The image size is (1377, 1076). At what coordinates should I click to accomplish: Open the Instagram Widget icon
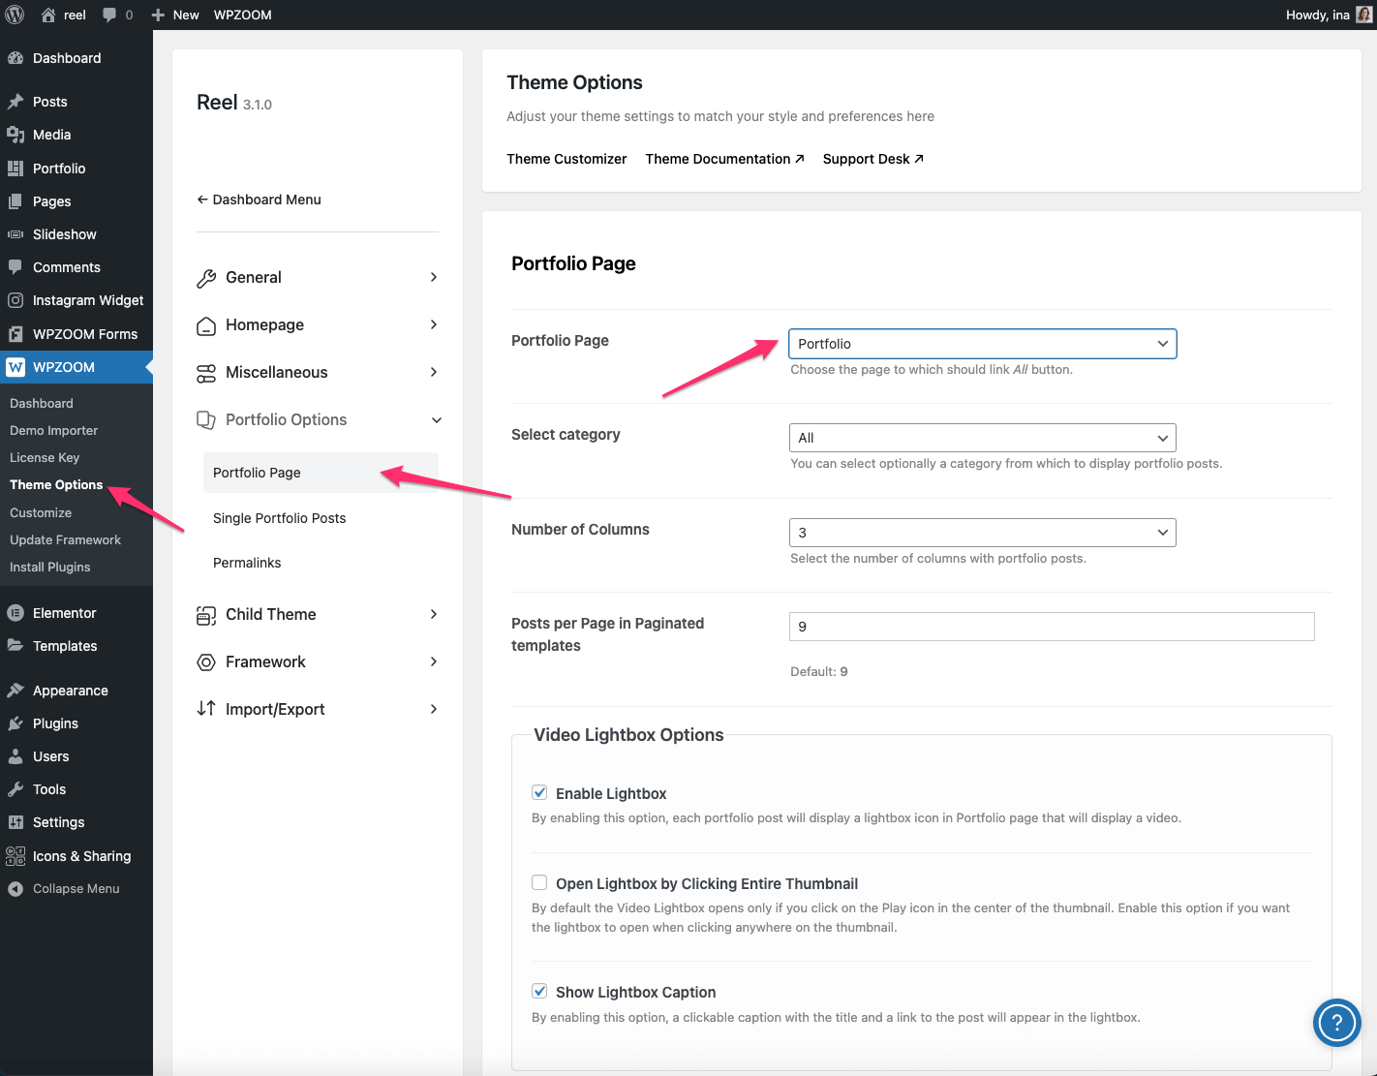click(x=15, y=300)
